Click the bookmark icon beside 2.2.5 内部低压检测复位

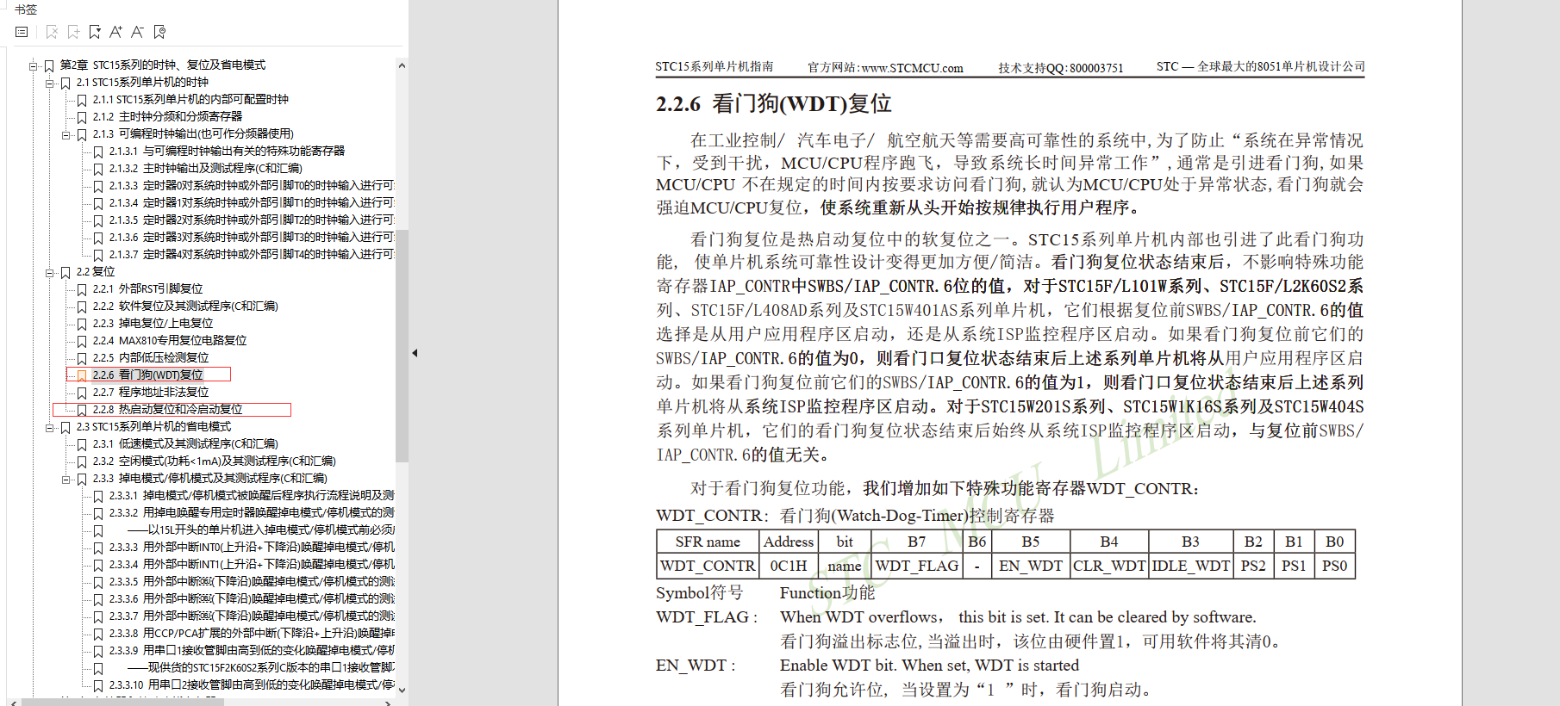coord(82,358)
